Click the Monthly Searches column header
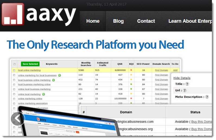The height and width of the screenshot is (140, 216). 86,64
